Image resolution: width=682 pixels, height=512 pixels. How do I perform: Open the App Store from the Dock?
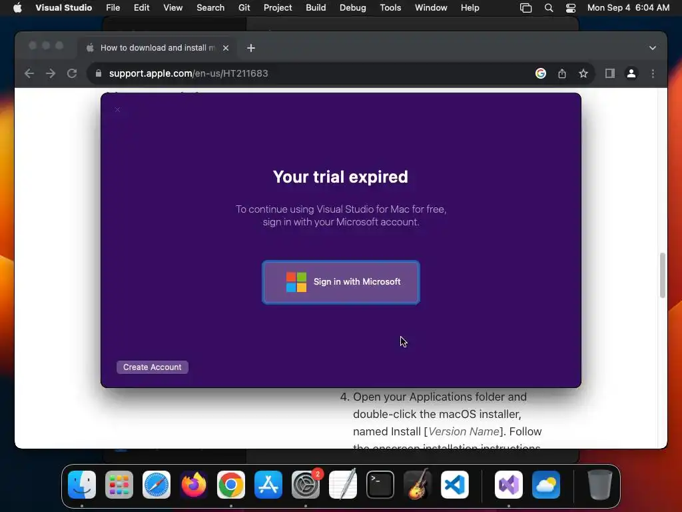point(268,485)
